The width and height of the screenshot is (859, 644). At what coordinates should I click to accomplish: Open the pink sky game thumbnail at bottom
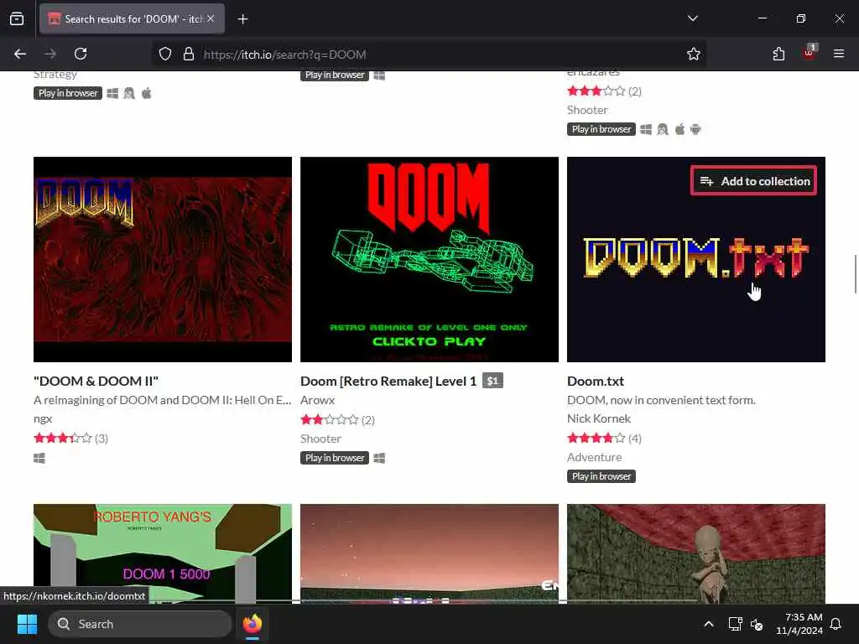pos(429,553)
